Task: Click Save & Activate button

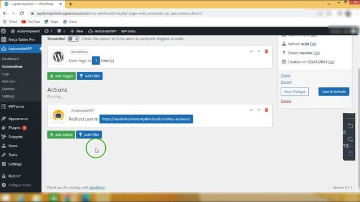Action: [x=334, y=91]
